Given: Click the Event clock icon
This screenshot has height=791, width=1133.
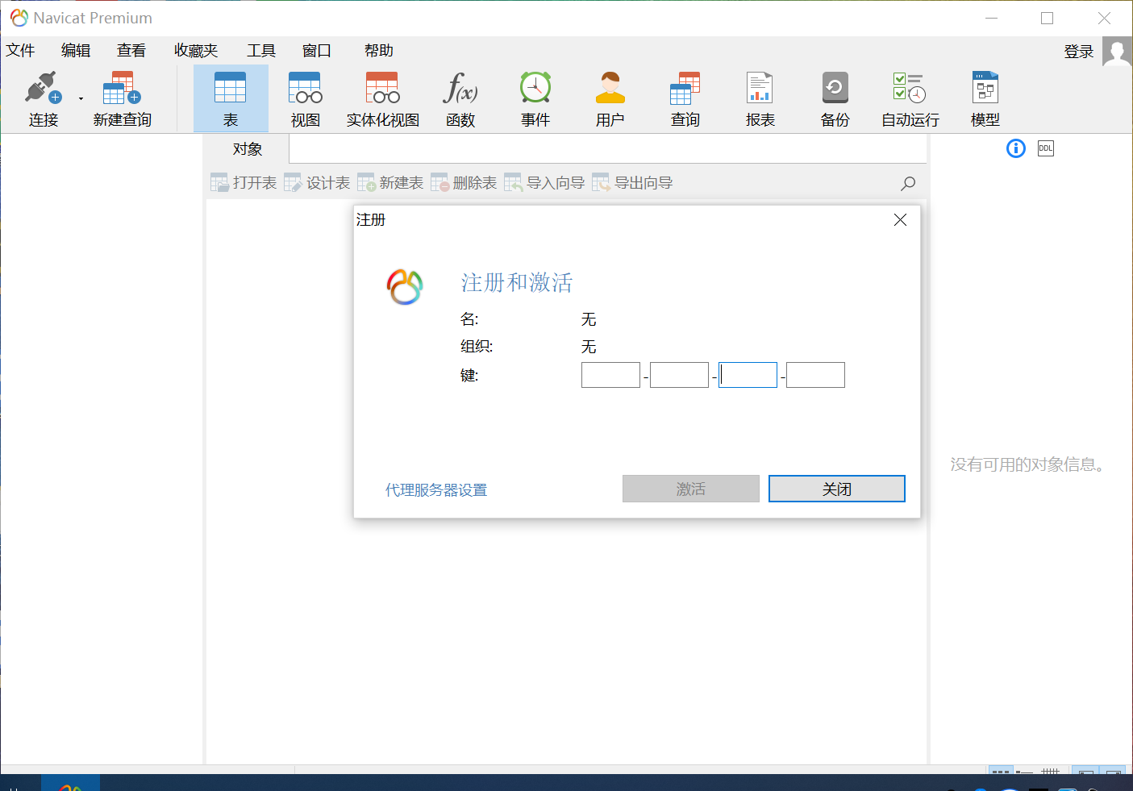Looking at the screenshot, I should [535, 89].
